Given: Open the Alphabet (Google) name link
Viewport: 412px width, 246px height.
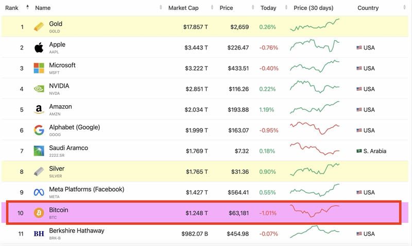Looking at the screenshot, I should [74, 127].
